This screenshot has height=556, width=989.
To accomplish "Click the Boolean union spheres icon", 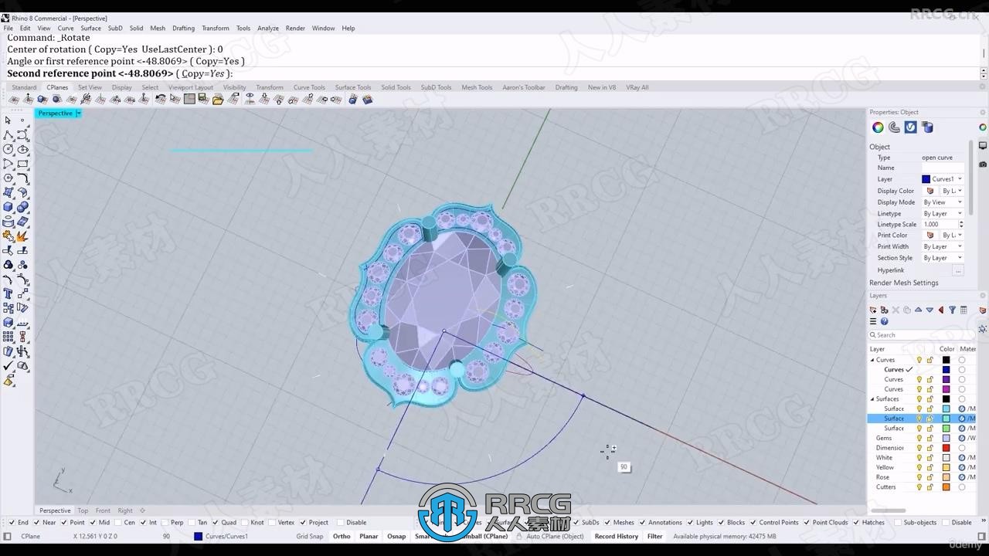I will pyautogui.click(x=22, y=207).
